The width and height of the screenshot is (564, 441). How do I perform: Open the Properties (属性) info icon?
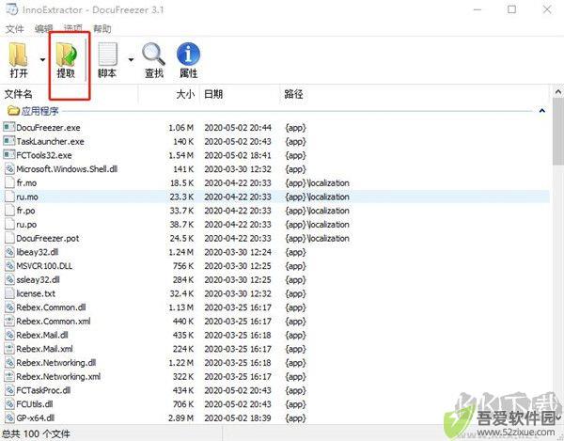pos(188,55)
